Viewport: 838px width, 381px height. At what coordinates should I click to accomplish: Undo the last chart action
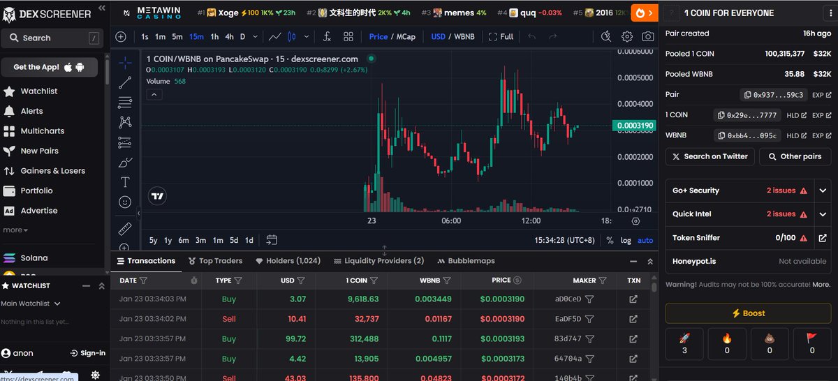tap(532, 37)
